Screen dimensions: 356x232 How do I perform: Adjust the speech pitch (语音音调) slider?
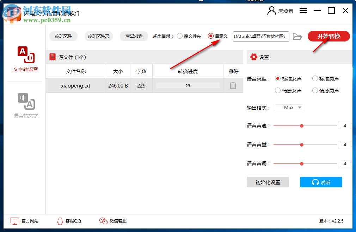tap(302, 164)
